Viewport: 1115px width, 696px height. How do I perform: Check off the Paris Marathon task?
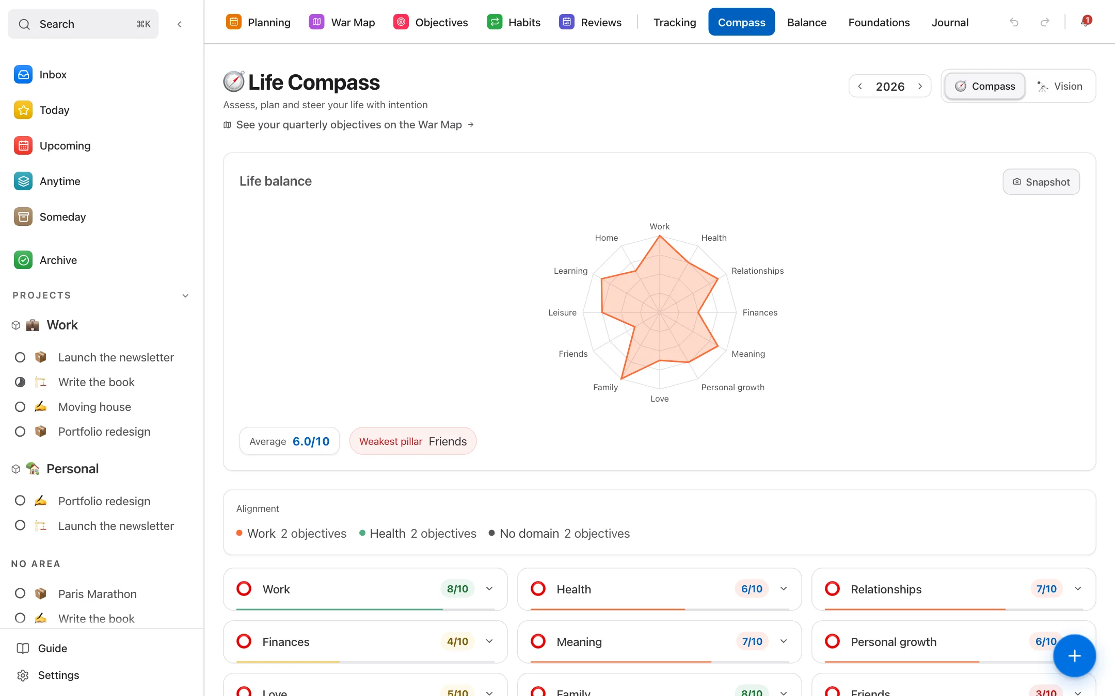click(20, 593)
